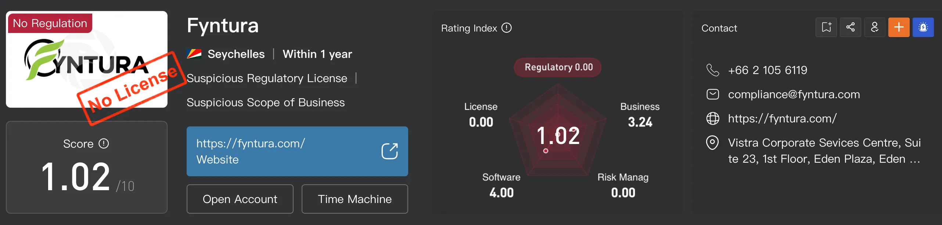Image resolution: width=942 pixels, height=225 pixels.
Task: Click compliance@fyntura.com email address
Action: pyautogui.click(x=794, y=94)
